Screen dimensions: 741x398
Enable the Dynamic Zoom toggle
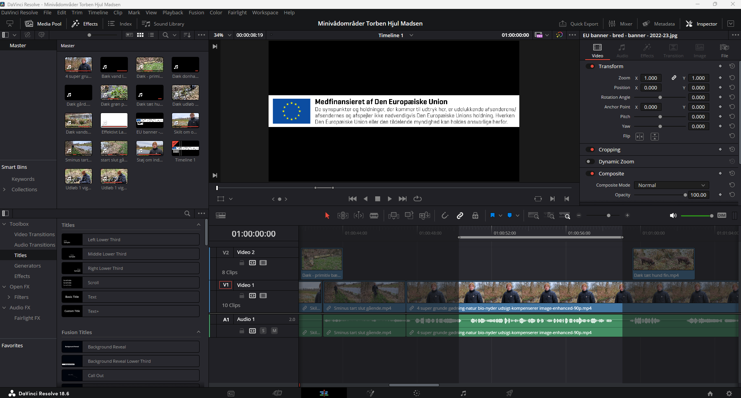pos(590,161)
